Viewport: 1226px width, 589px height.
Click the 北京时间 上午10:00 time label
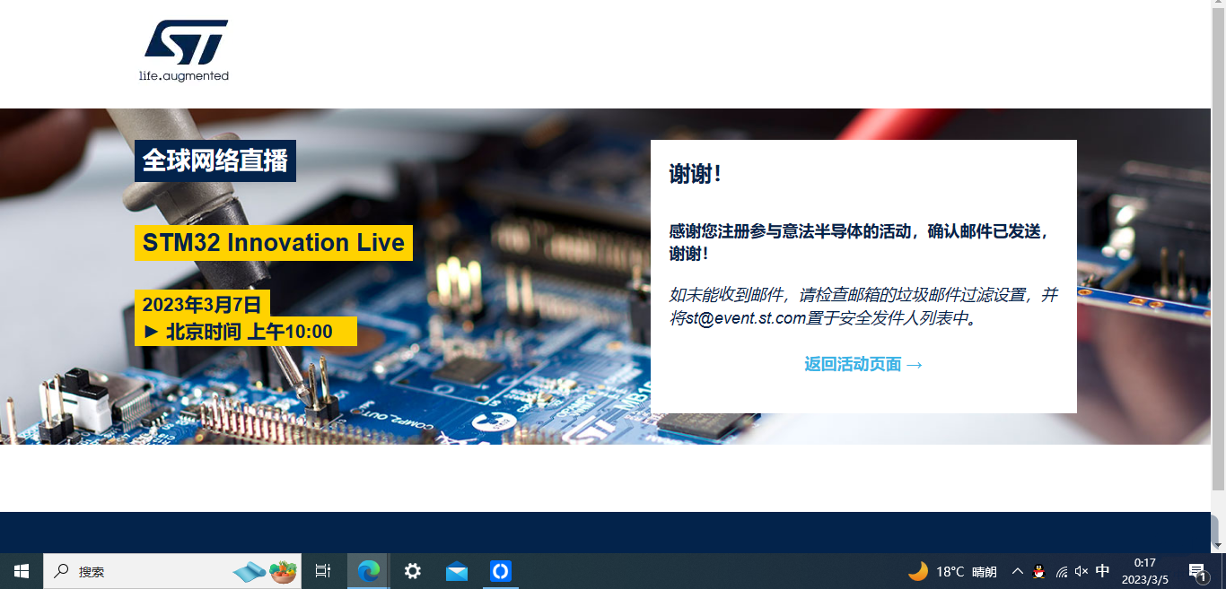[246, 332]
